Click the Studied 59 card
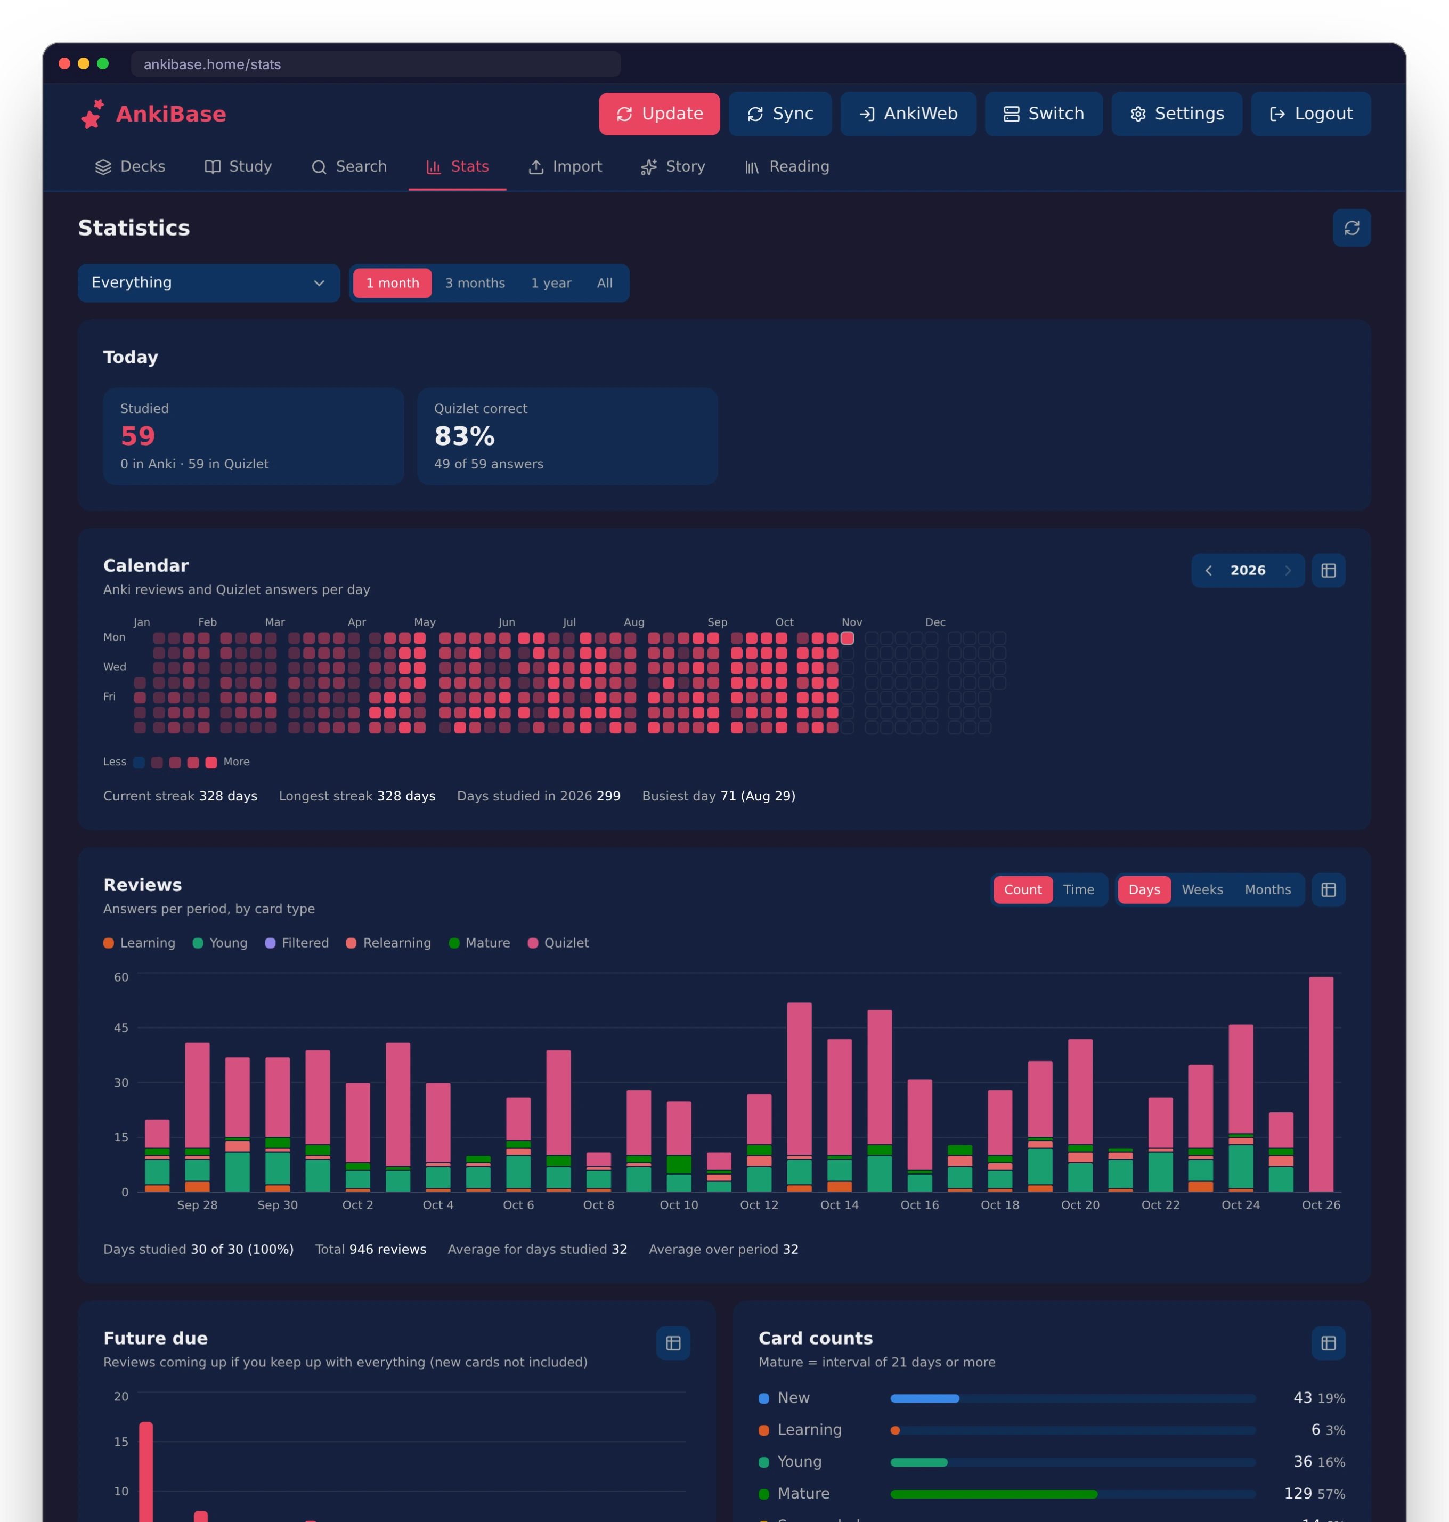The height and width of the screenshot is (1522, 1449). 254,436
